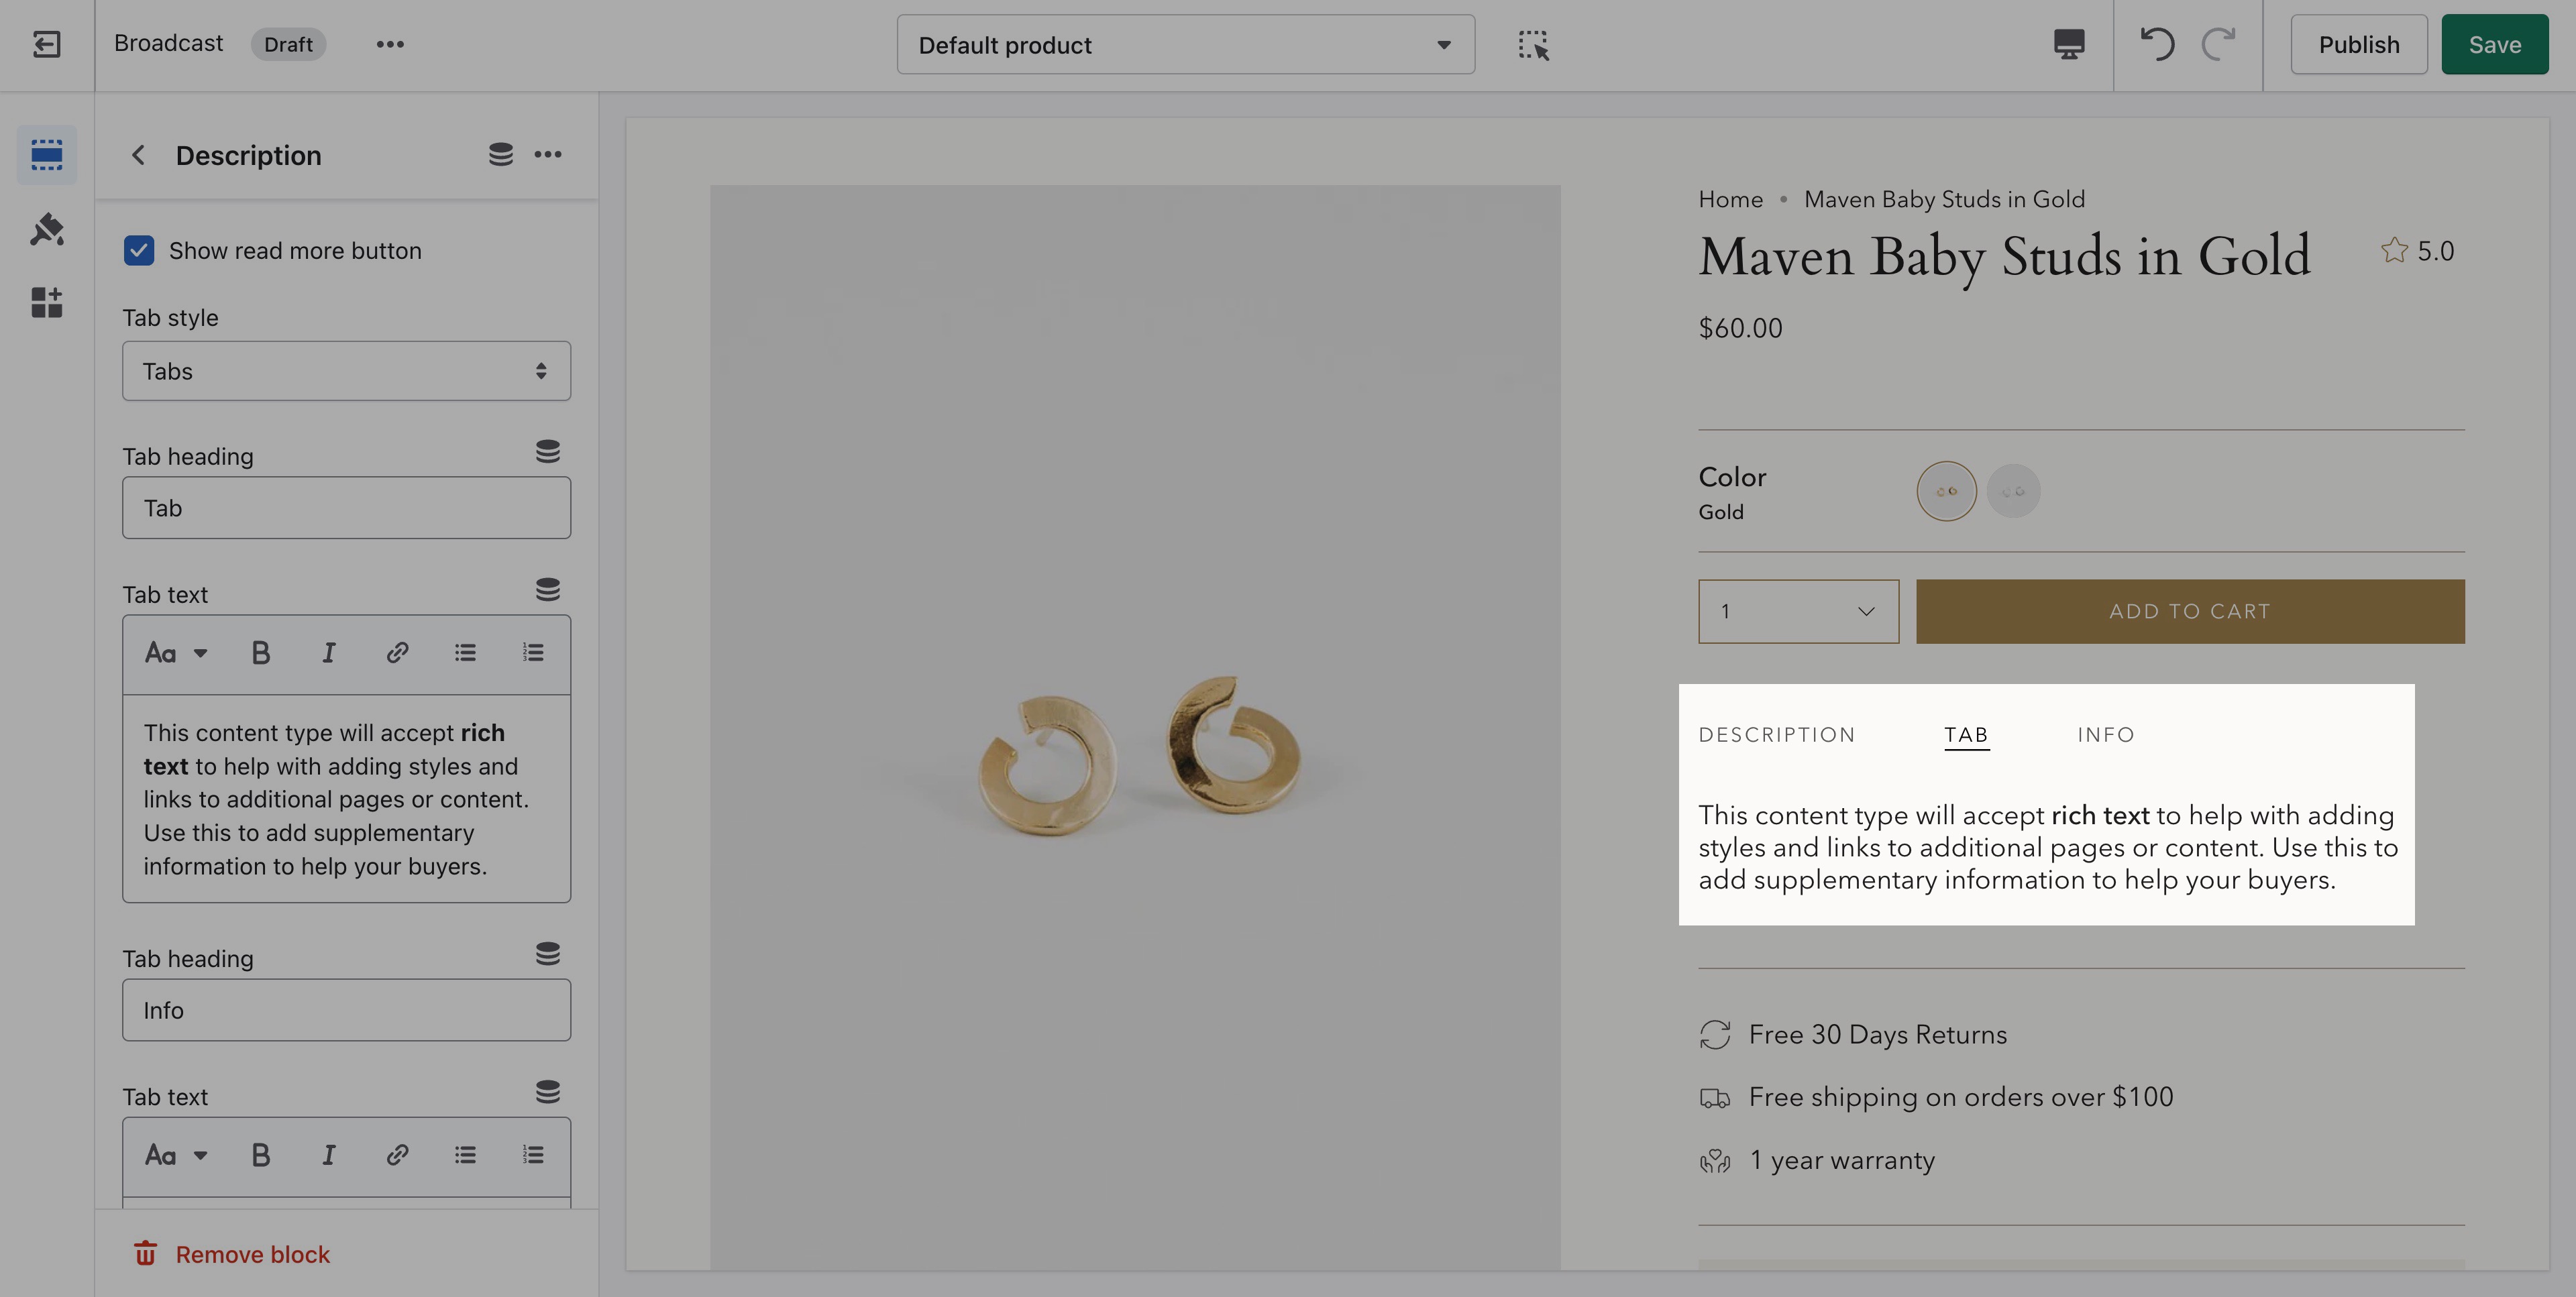
Task: Select the second color swatch option
Action: [x=2012, y=491]
